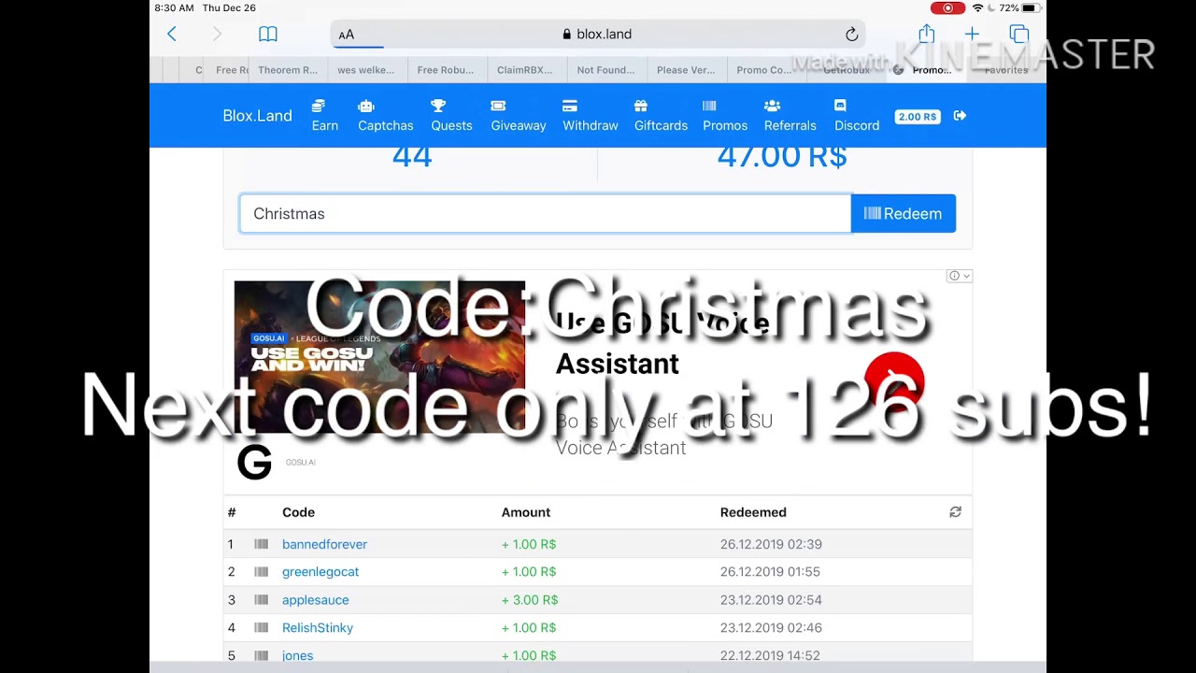Viewport: 1196px width, 673px height.
Task: Refresh the redeemed codes table
Action: pos(955,512)
